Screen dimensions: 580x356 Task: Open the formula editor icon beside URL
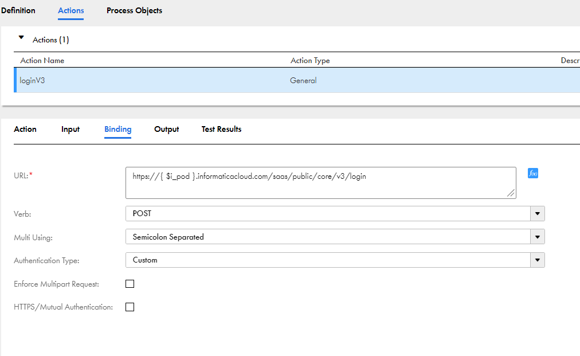(532, 173)
